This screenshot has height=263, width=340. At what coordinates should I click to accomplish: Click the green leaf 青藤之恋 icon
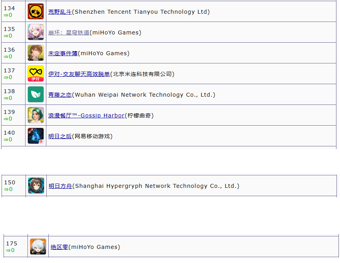tap(36, 94)
